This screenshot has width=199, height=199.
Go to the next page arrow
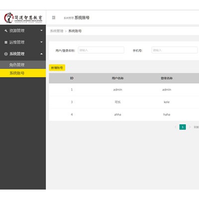coord(190,127)
